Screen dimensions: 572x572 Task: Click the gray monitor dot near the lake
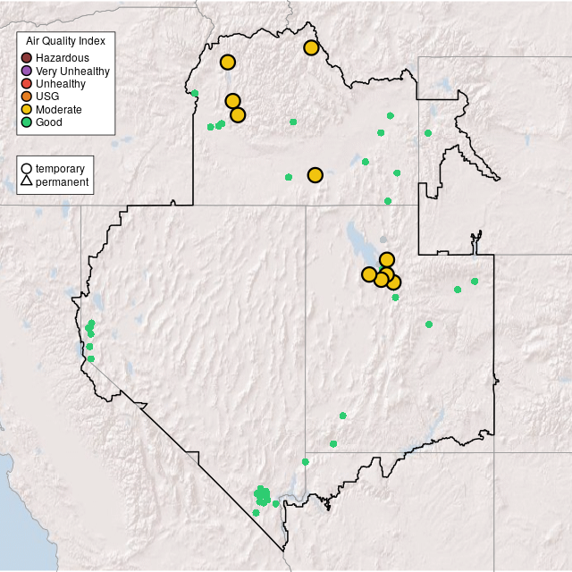click(383, 239)
